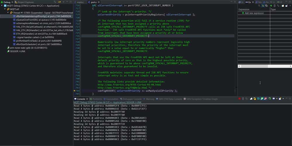
Task: Click Remove All Terminated in Debug view toolbar
Action: pyautogui.click(x=55, y=2)
